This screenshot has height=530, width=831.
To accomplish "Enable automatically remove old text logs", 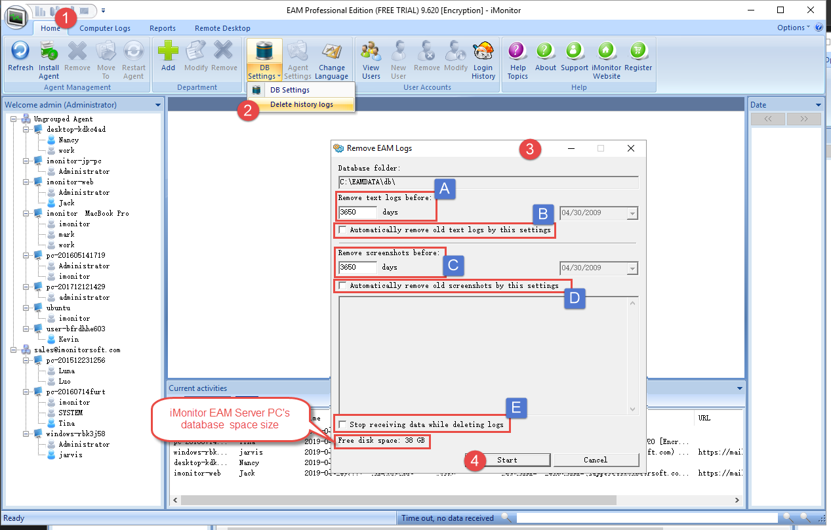I will pos(342,230).
